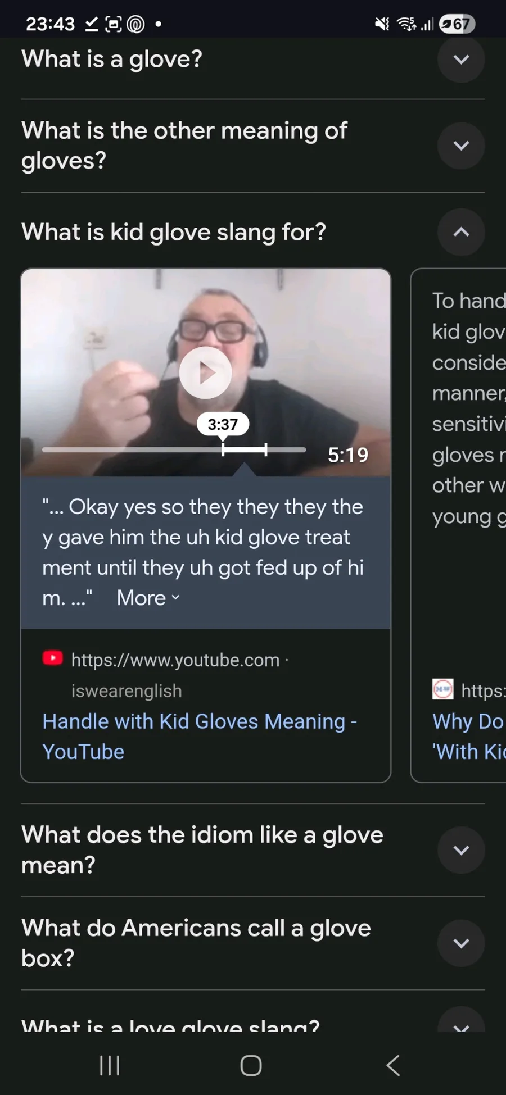Tap the 3:37 timestamp marker bubble
The height and width of the screenshot is (1095, 506).
pyautogui.click(x=223, y=424)
